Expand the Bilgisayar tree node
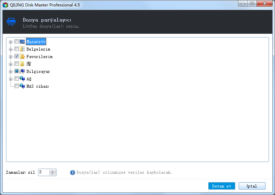 (10, 72)
